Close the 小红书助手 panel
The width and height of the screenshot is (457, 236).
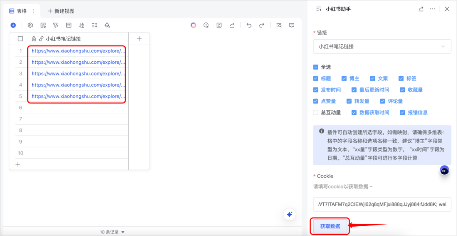447,9
